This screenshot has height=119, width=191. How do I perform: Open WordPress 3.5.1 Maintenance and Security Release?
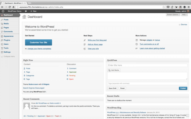(127, 112)
